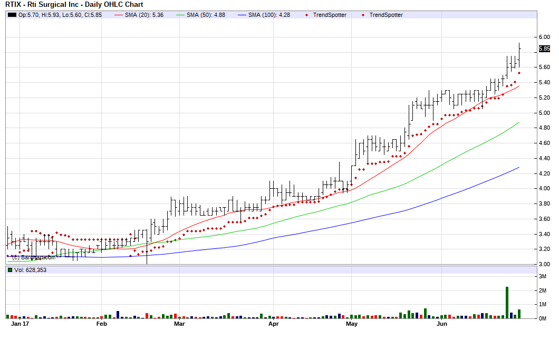Click the 'Feb' date axis label
Image resolution: width=559 pixels, height=340 pixels.
102,324
